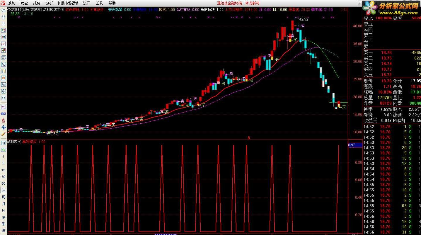Switch to 5-minute period
This screenshot has width=421, height=235.
coord(4,163)
